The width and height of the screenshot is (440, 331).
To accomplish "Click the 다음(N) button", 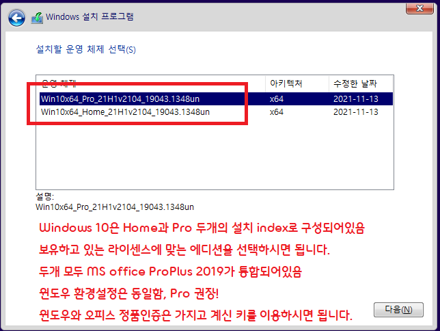I will point(398,310).
